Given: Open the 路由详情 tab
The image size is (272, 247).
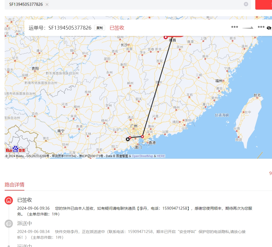Looking at the screenshot, I should [15, 184].
